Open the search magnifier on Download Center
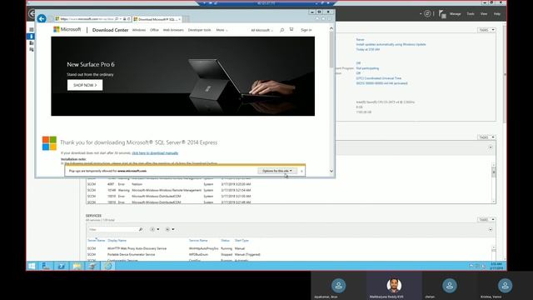 pyautogui.click(x=281, y=30)
